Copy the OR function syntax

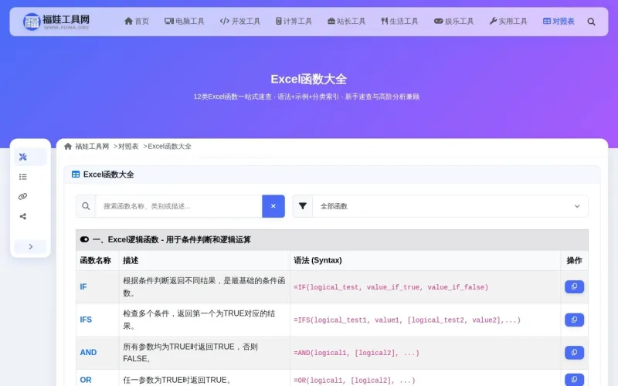coord(574,380)
